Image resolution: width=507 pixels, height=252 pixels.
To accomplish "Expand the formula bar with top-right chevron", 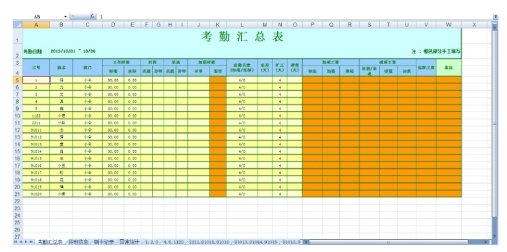I will (495, 16).
